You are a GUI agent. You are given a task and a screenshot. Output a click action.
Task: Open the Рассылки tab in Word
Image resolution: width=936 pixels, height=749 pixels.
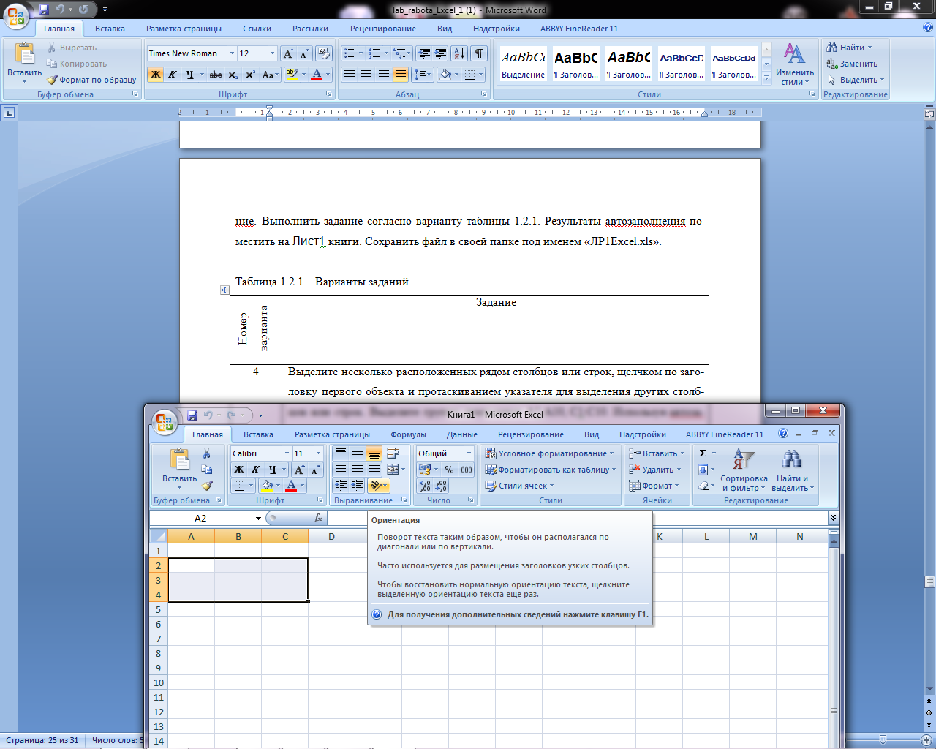click(310, 29)
